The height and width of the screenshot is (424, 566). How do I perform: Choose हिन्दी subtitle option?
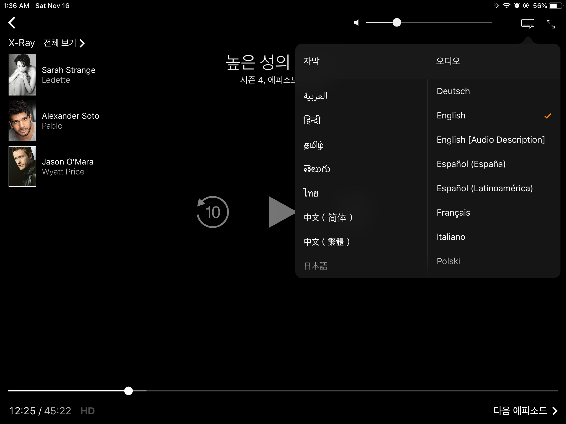312,120
